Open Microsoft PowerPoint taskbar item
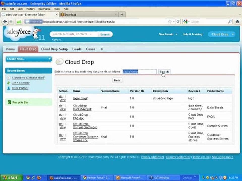The image size is (242, 181). pos(130,178)
